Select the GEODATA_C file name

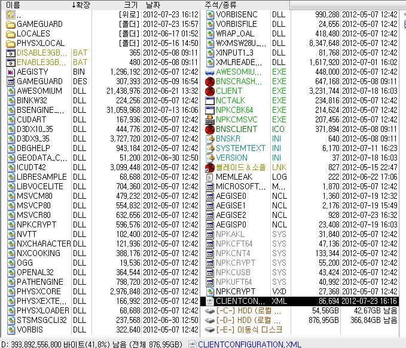click(x=42, y=158)
